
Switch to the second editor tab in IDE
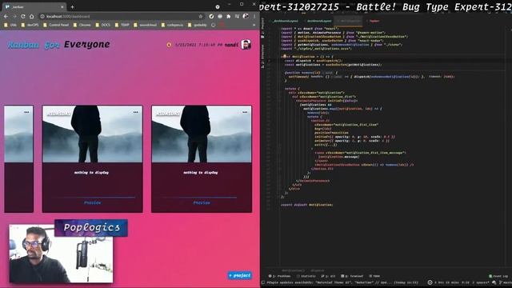318,21
